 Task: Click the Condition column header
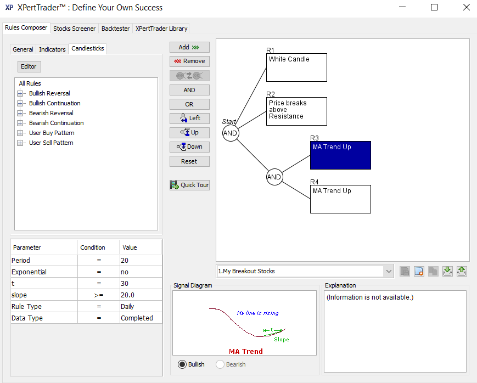pyautogui.click(x=99, y=247)
